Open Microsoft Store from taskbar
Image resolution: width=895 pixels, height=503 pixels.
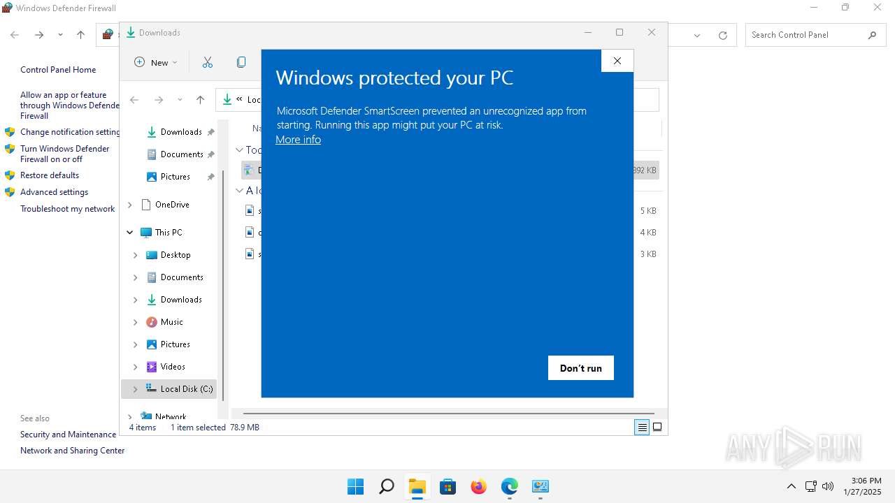[448, 486]
